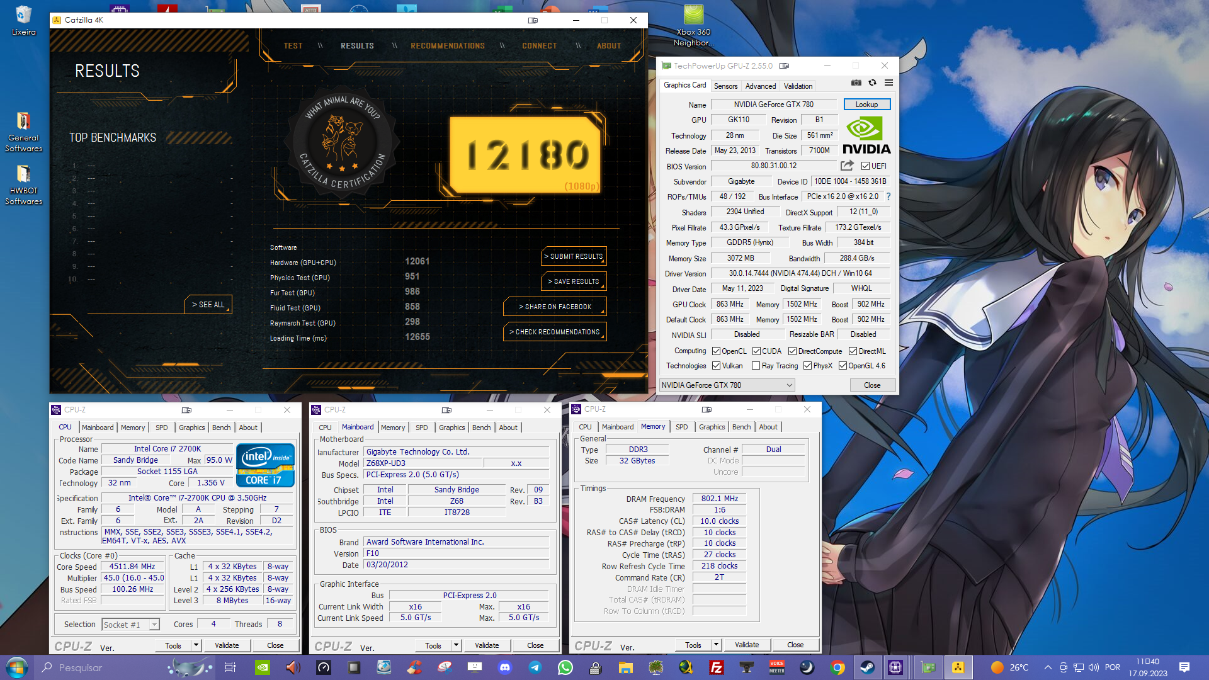Select Xbox 360 Neighborhood desktop icon

[693, 25]
